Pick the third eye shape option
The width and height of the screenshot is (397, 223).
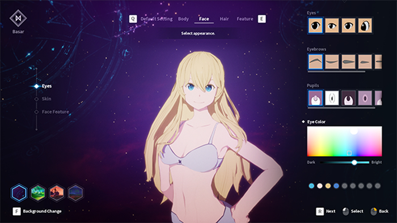tap(348, 25)
